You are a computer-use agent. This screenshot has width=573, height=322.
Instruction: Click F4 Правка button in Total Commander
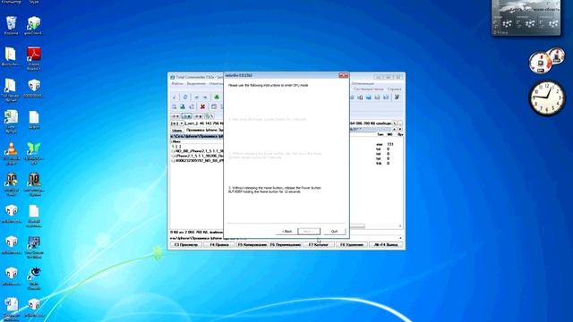tap(219, 244)
